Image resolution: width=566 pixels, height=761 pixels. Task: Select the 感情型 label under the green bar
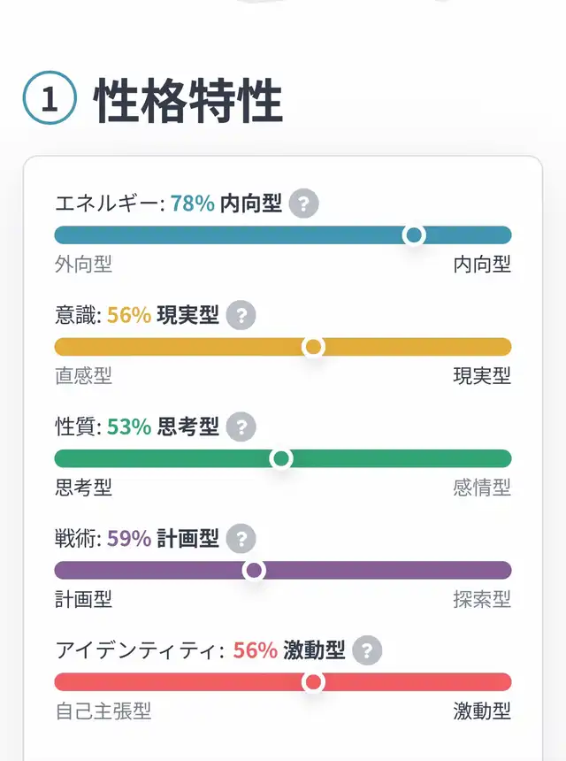coord(482,487)
